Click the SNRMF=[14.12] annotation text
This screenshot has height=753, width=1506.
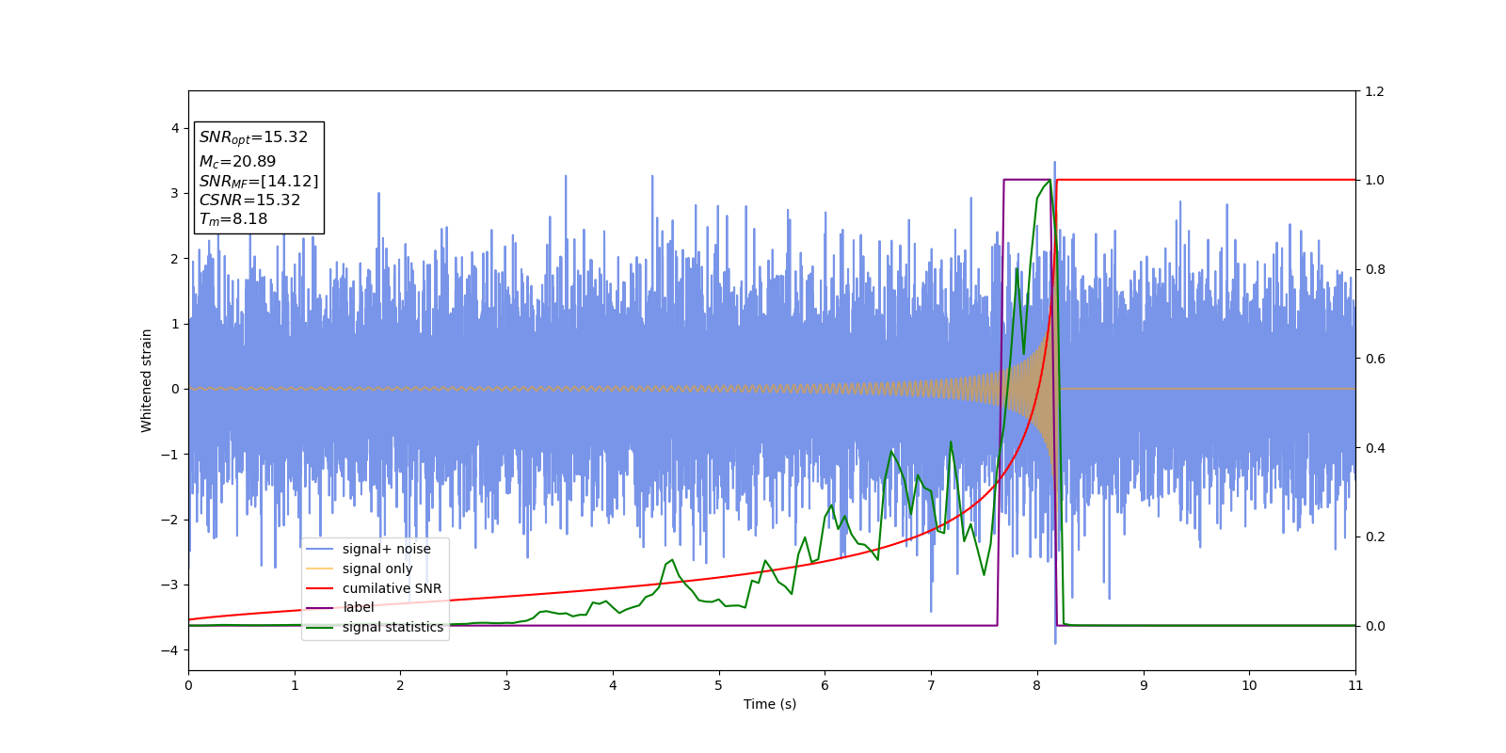point(259,182)
